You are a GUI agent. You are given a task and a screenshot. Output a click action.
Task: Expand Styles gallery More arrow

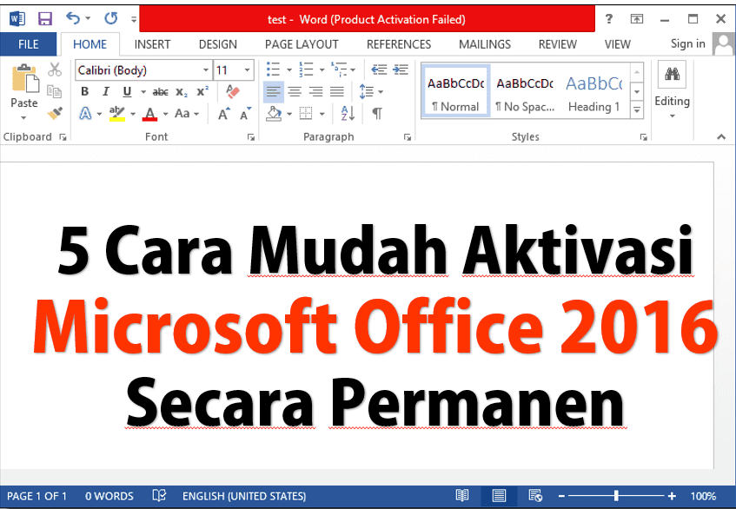point(637,110)
